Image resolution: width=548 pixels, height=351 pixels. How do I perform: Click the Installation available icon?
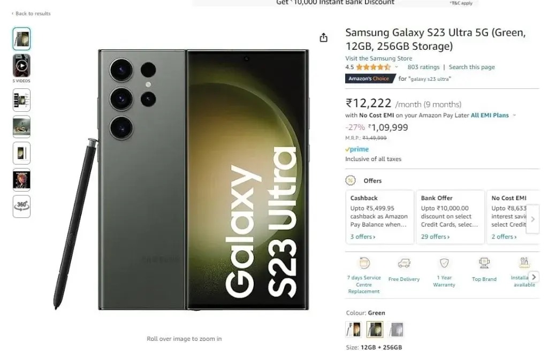click(524, 262)
